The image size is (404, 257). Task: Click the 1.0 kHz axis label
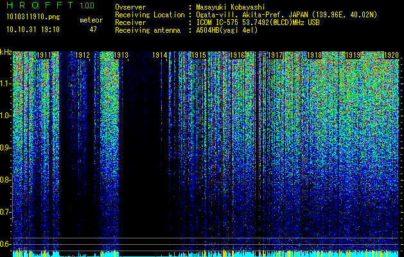4,116
